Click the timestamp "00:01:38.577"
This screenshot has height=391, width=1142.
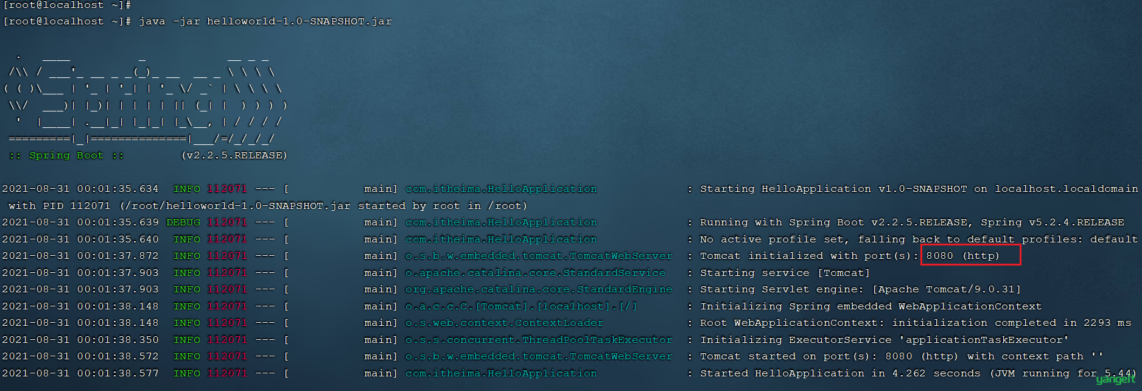[117, 373]
